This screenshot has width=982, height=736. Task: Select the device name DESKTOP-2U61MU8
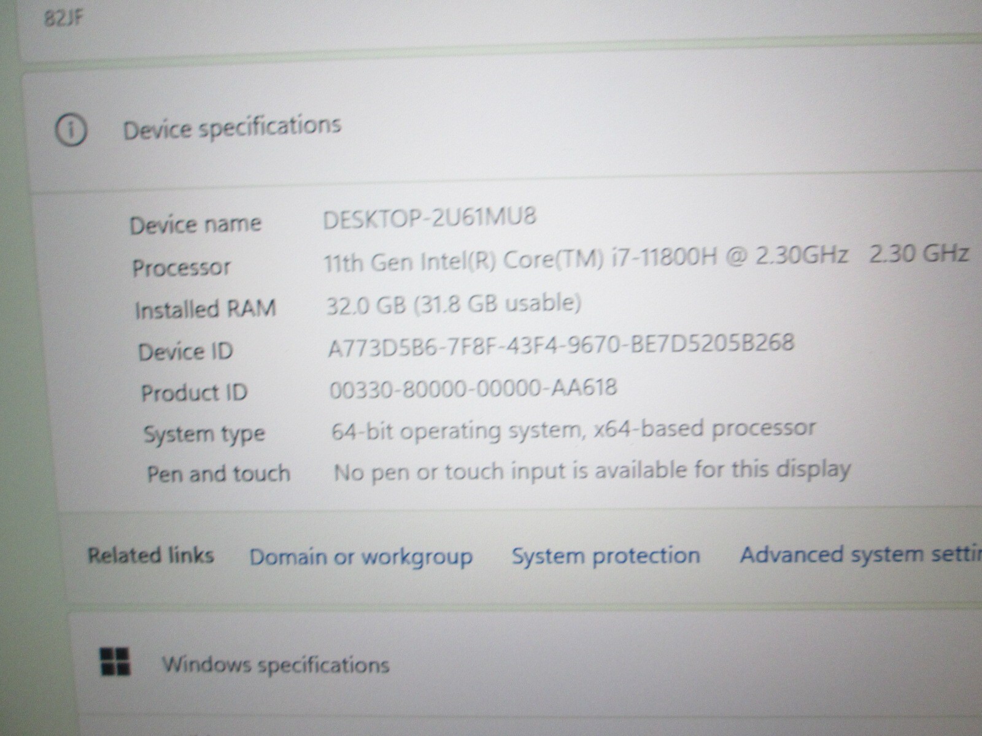(430, 217)
